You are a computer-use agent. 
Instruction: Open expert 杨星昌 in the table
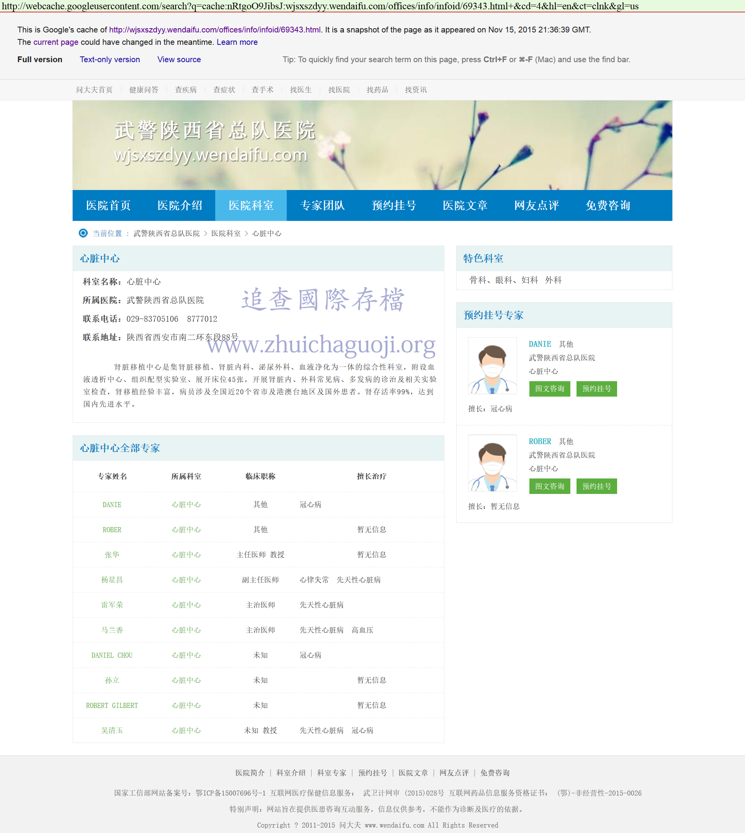click(x=112, y=580)
